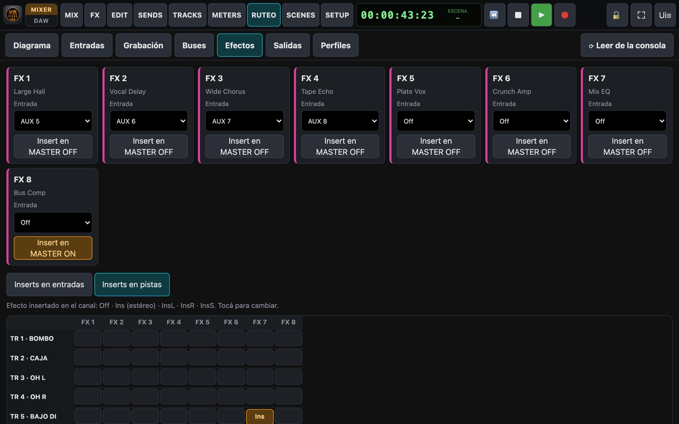Screen dimensions: 679x424
Task: Open FX 4 Entrada dropdown AUX 8
Action: pyautogui.click(x=340, y=121)
